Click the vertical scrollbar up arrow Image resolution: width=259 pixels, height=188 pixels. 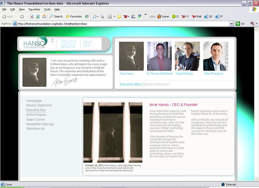pyautogui.click(x=256, y=29)
